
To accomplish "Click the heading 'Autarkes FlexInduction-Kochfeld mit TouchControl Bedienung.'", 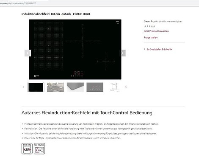I will pos(88,113).
